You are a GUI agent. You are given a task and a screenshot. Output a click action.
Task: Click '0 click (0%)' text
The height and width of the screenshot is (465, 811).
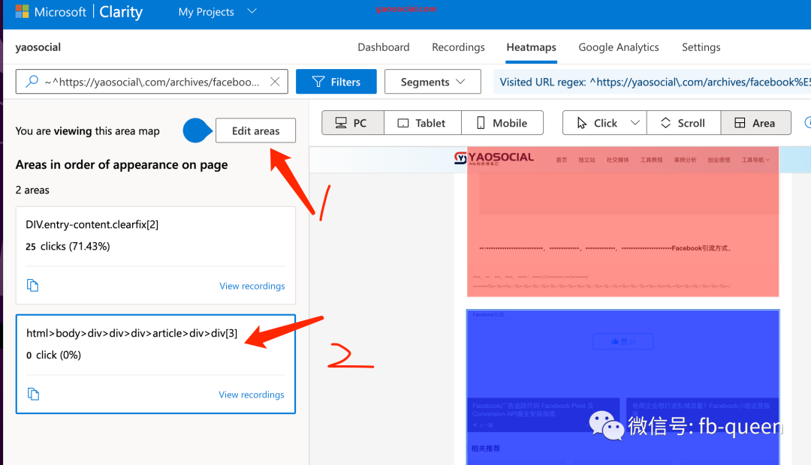[54, 355]
